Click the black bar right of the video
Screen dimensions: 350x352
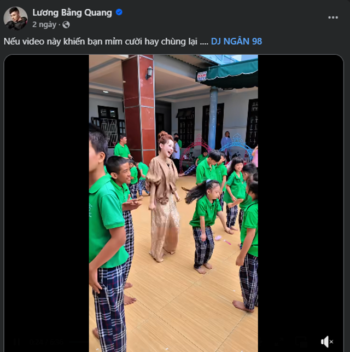coord(300,203)
